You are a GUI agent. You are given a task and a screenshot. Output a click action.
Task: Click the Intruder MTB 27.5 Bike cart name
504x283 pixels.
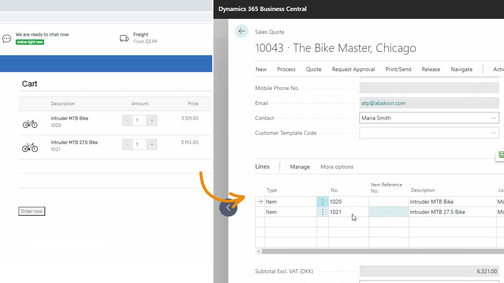click(x=74, y=142)
